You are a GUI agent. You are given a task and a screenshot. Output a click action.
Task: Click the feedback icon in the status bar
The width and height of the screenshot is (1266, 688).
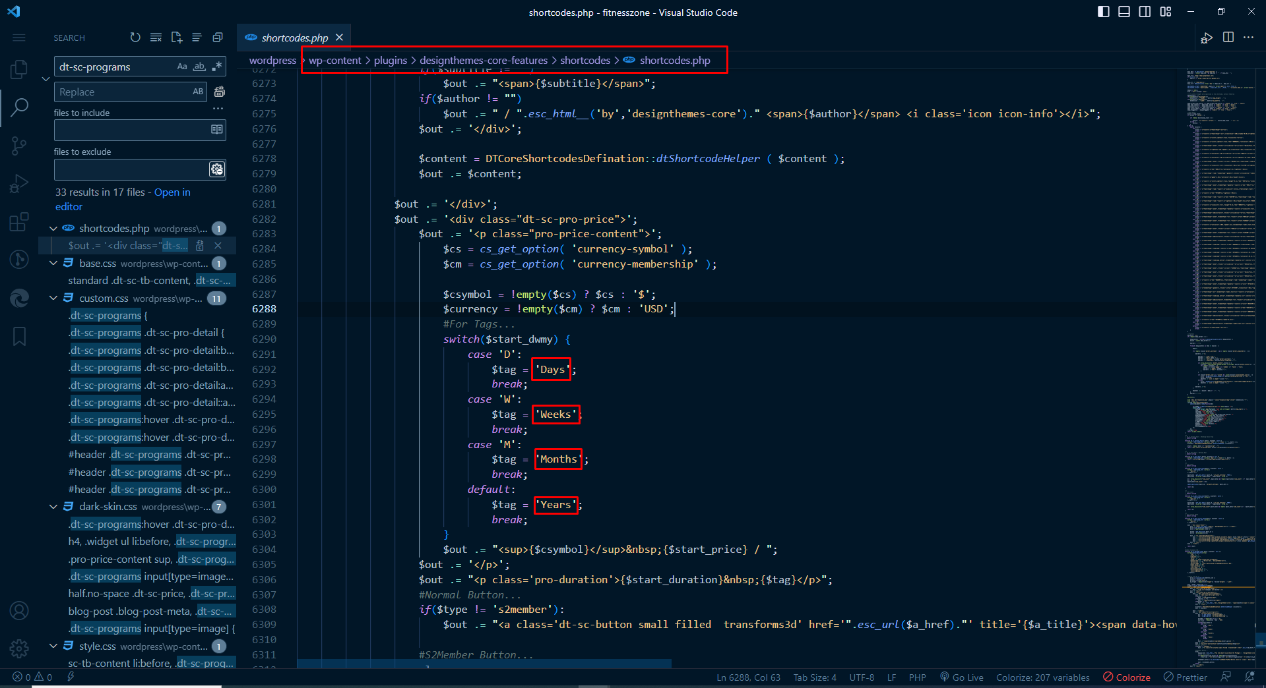pyautogui.click(x=1226, y=677)
